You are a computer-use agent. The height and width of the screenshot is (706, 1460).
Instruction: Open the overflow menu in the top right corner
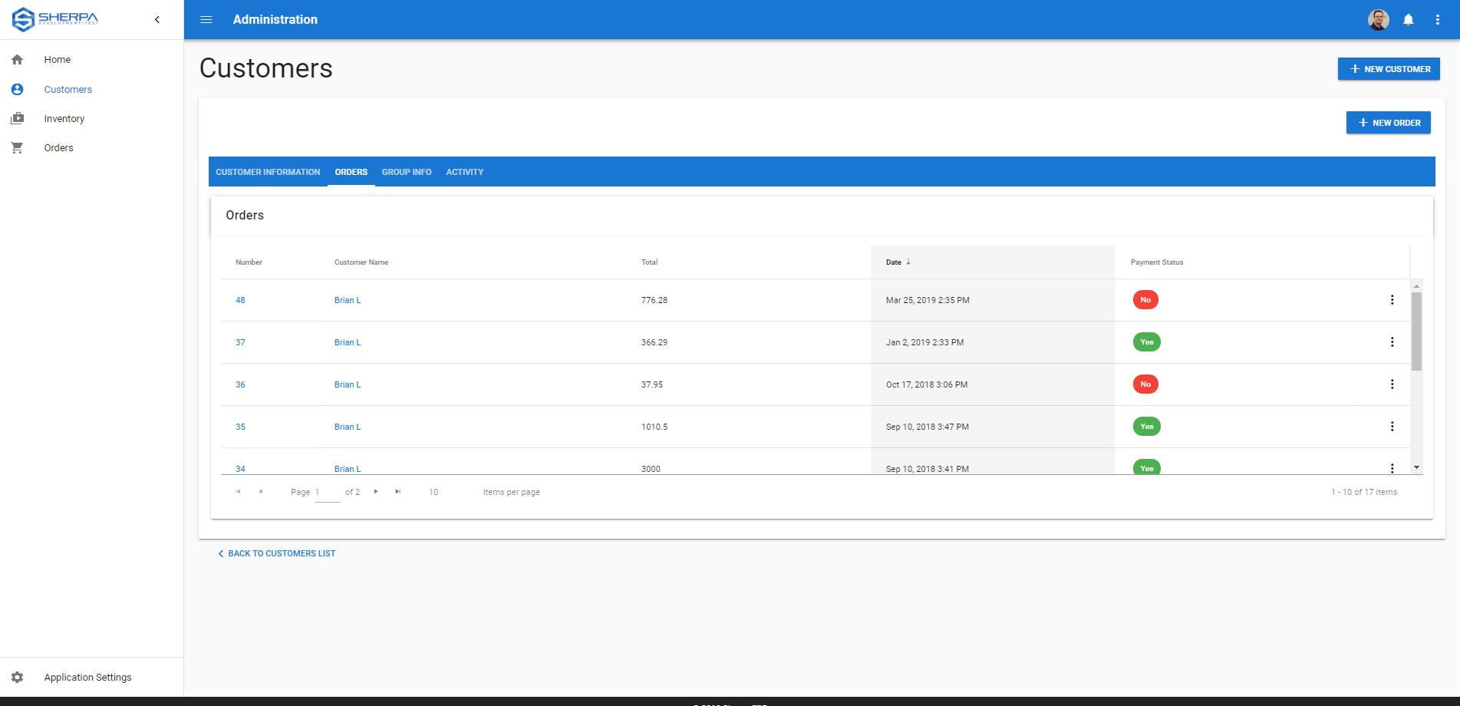(x=1439, y=19)
